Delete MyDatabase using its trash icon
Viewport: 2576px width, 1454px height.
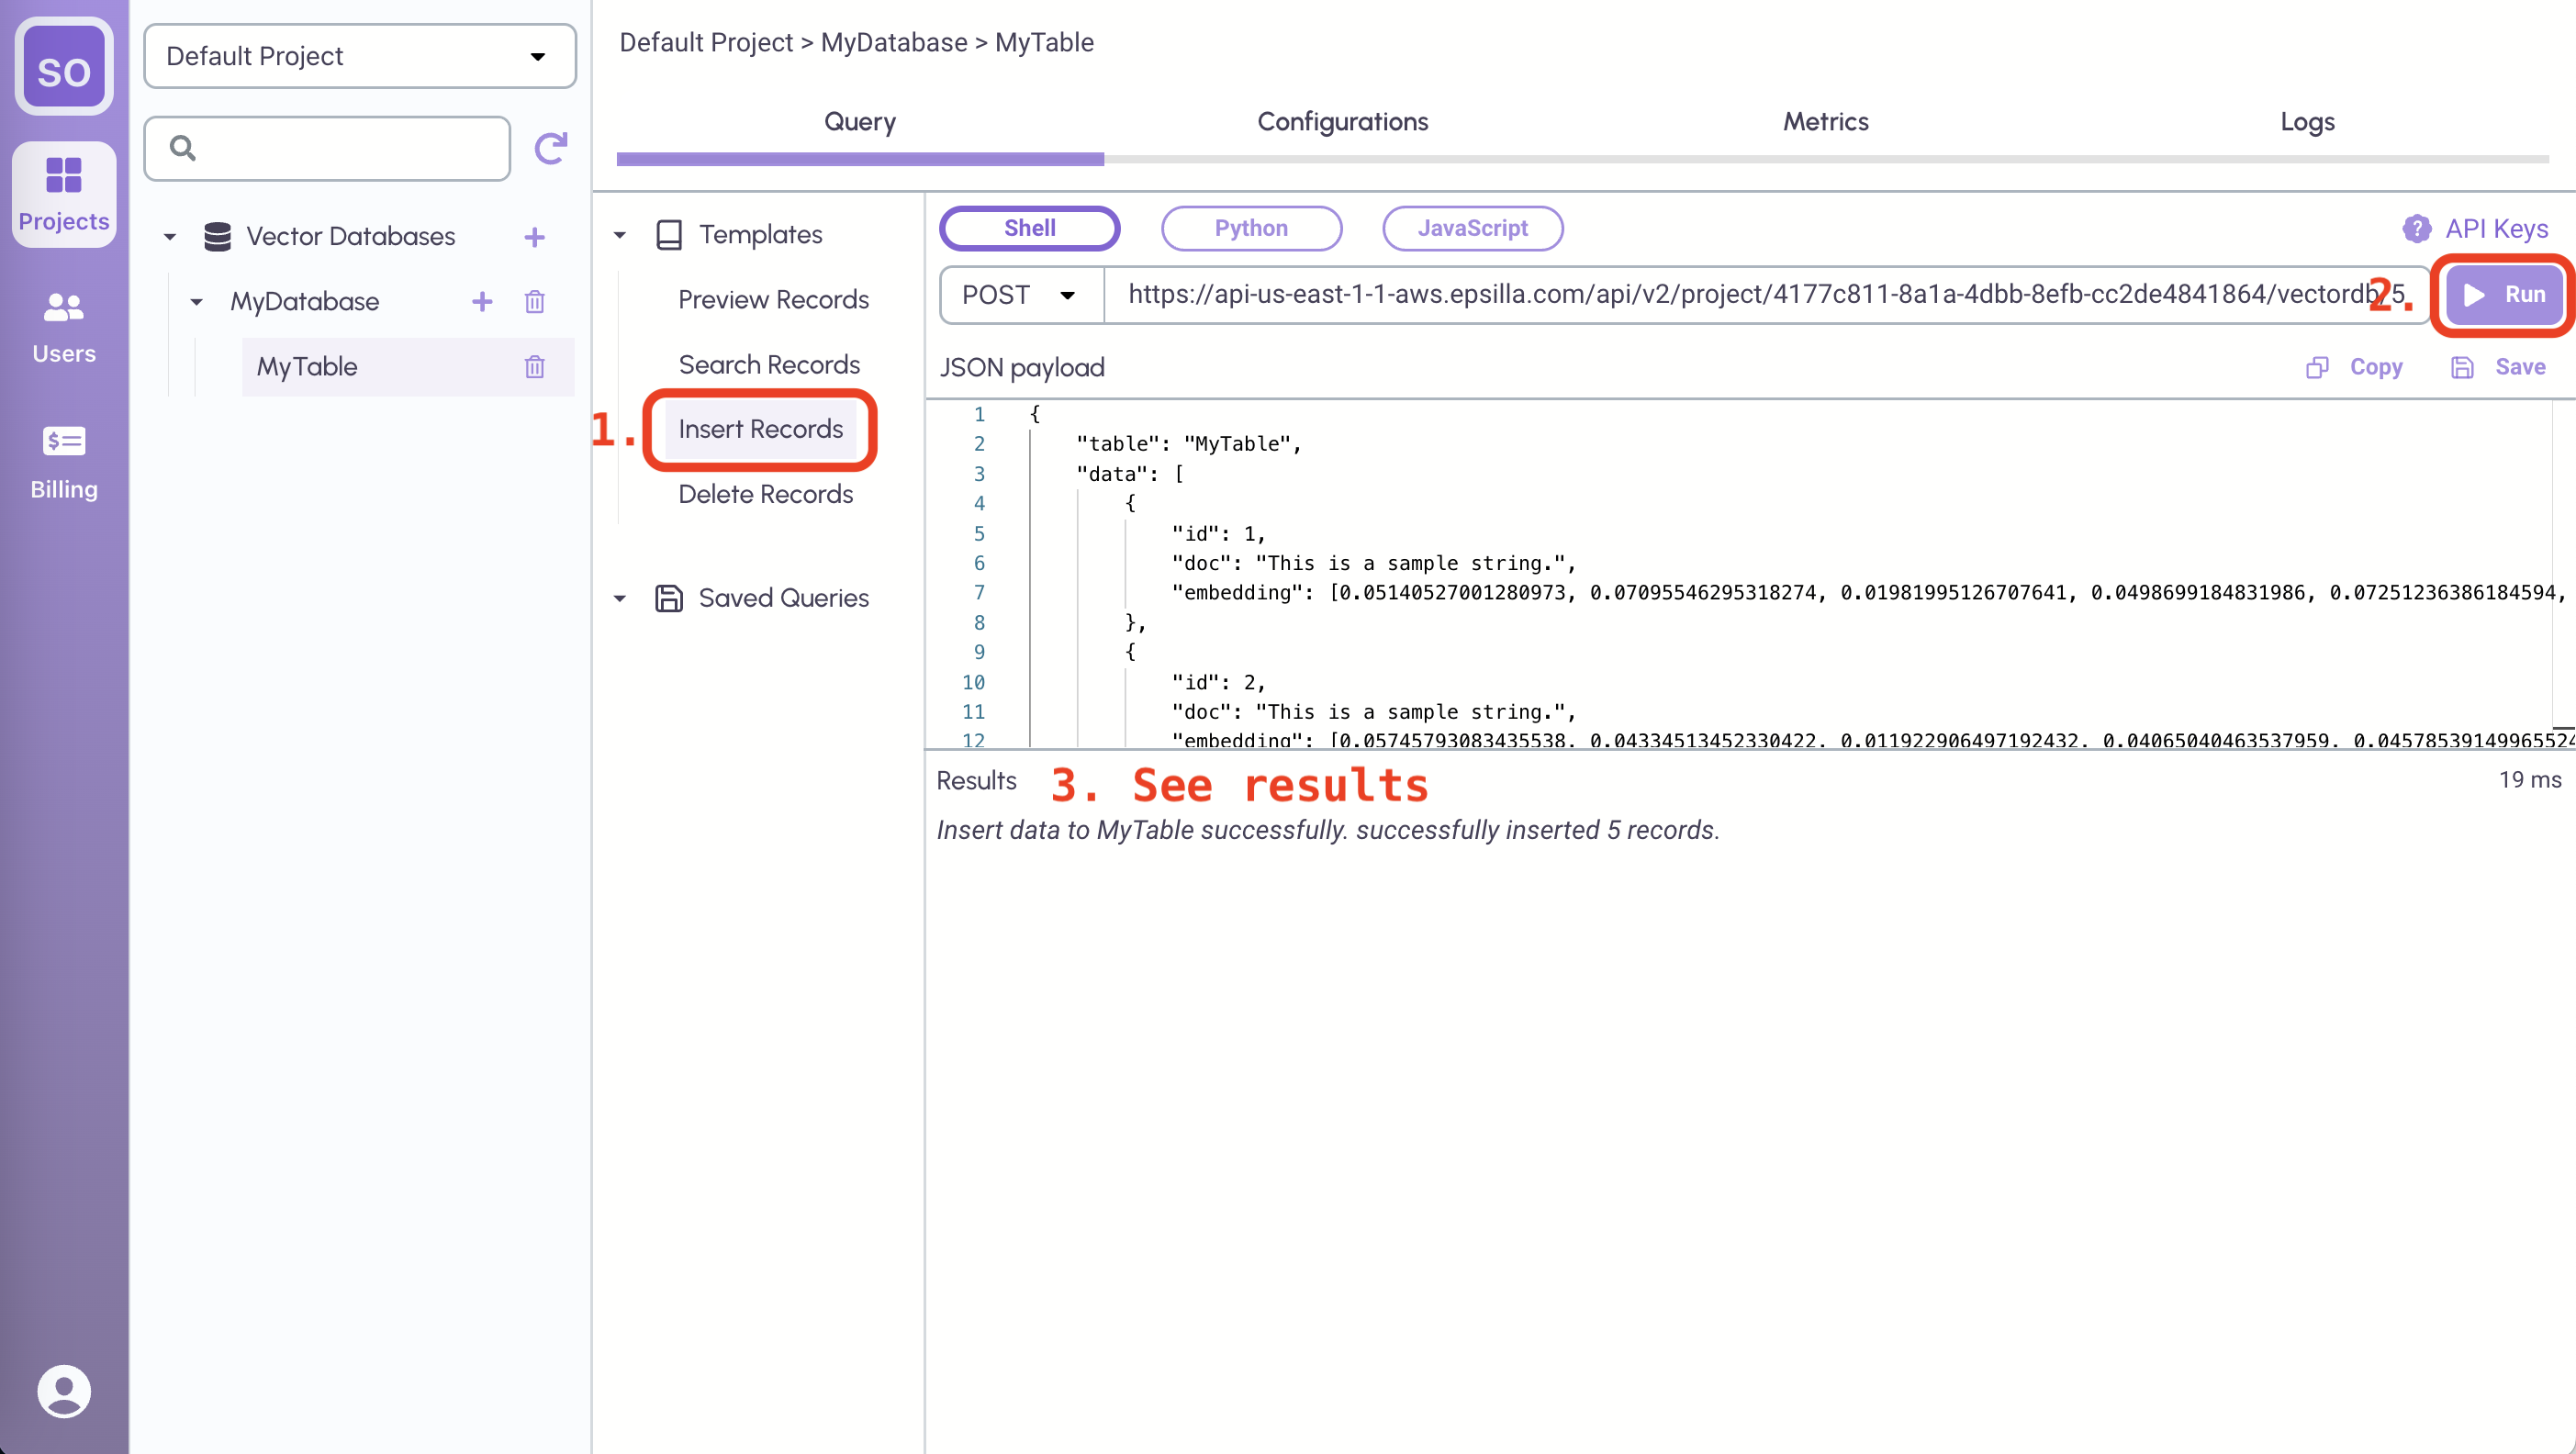[x=534, y=301]
